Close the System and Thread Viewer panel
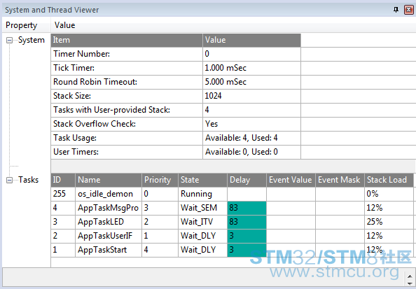The image size is (416, 289). click(x=408, y=10)
